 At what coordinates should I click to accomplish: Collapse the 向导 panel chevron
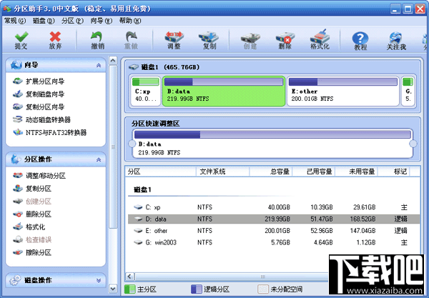point(99,65)
